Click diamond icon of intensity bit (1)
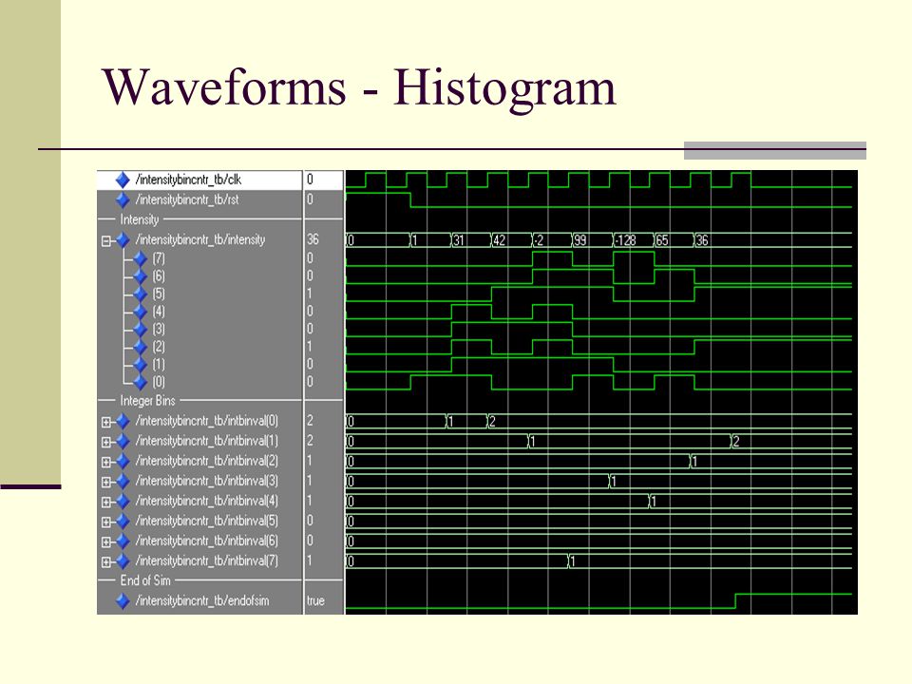Screen dimensions: 912x684 pos(141,365)
